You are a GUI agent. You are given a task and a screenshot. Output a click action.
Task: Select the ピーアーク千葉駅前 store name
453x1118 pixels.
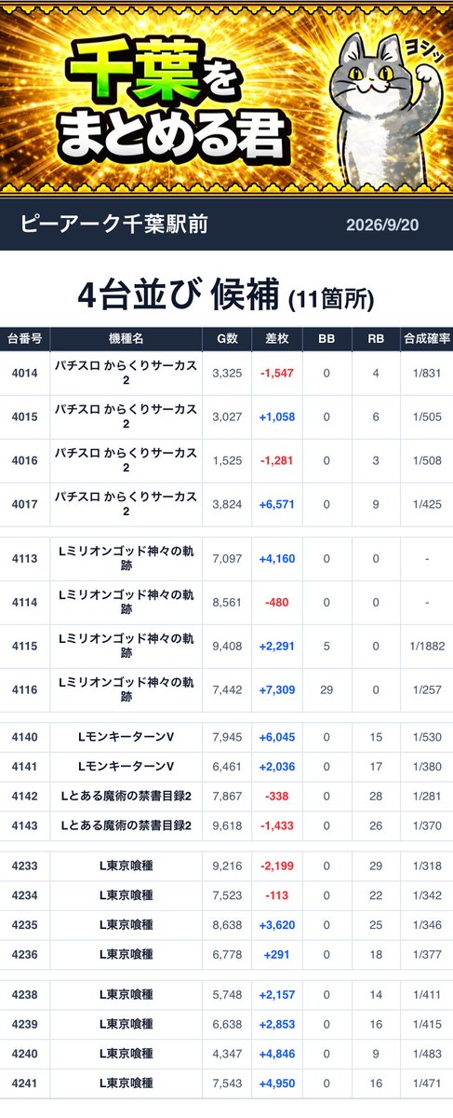113,225
